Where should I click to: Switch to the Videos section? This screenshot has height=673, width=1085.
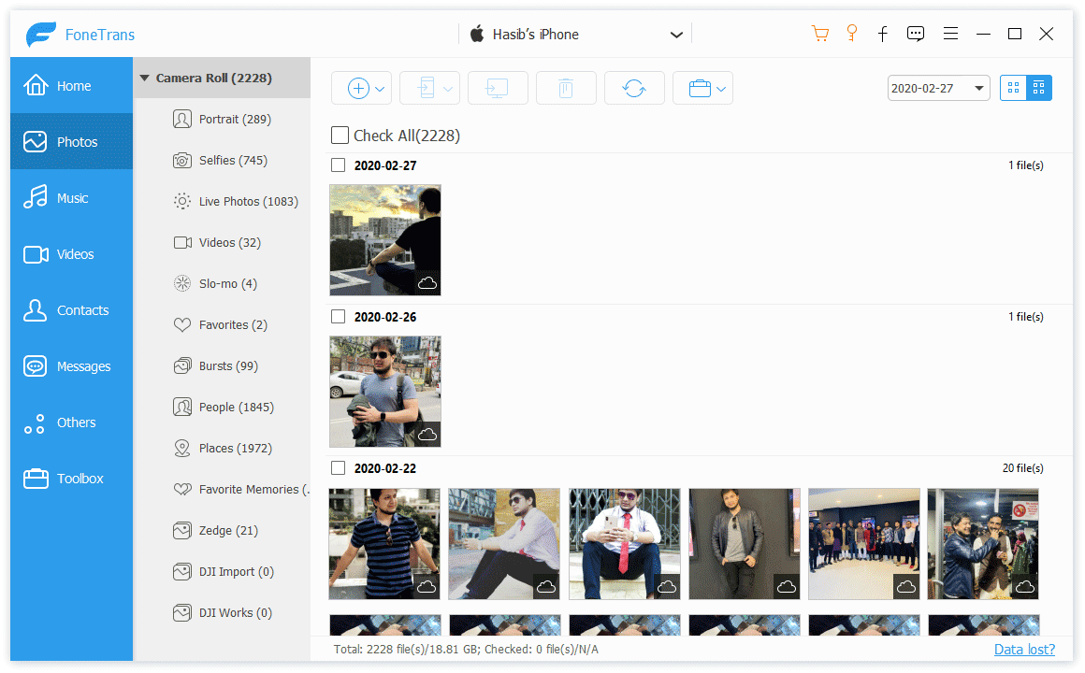pos(71,253)
